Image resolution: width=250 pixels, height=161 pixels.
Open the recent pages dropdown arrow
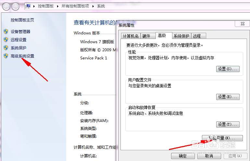click(x=22, y=7)
